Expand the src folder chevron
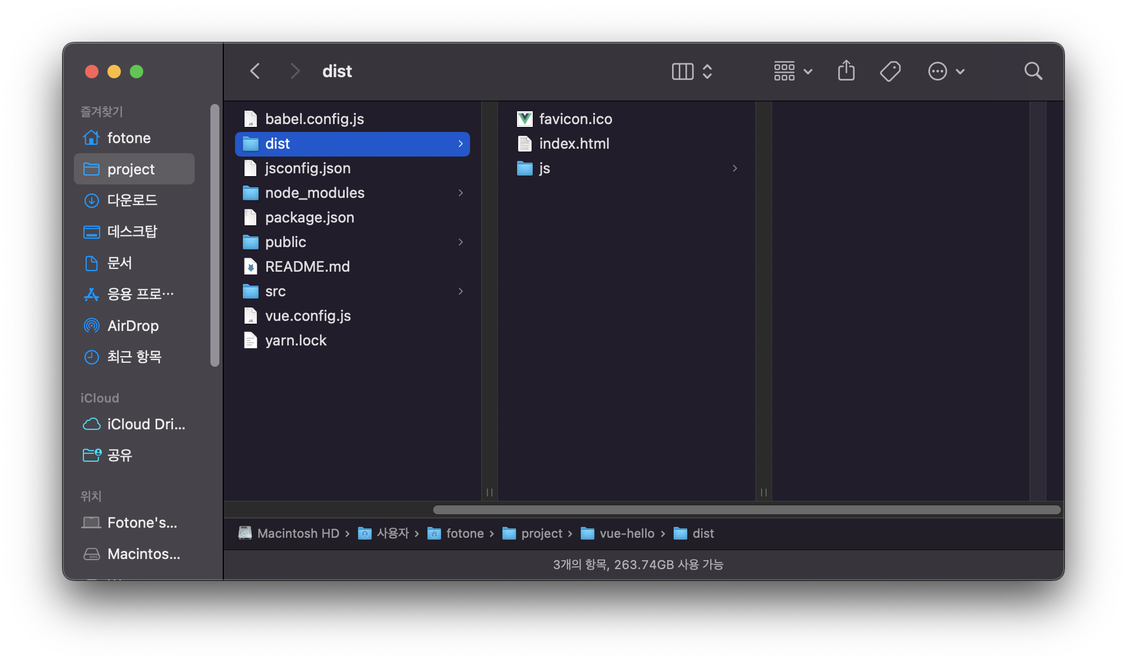Image resolution: width=1127 pixels, height=663 pixels. (461, 291)
